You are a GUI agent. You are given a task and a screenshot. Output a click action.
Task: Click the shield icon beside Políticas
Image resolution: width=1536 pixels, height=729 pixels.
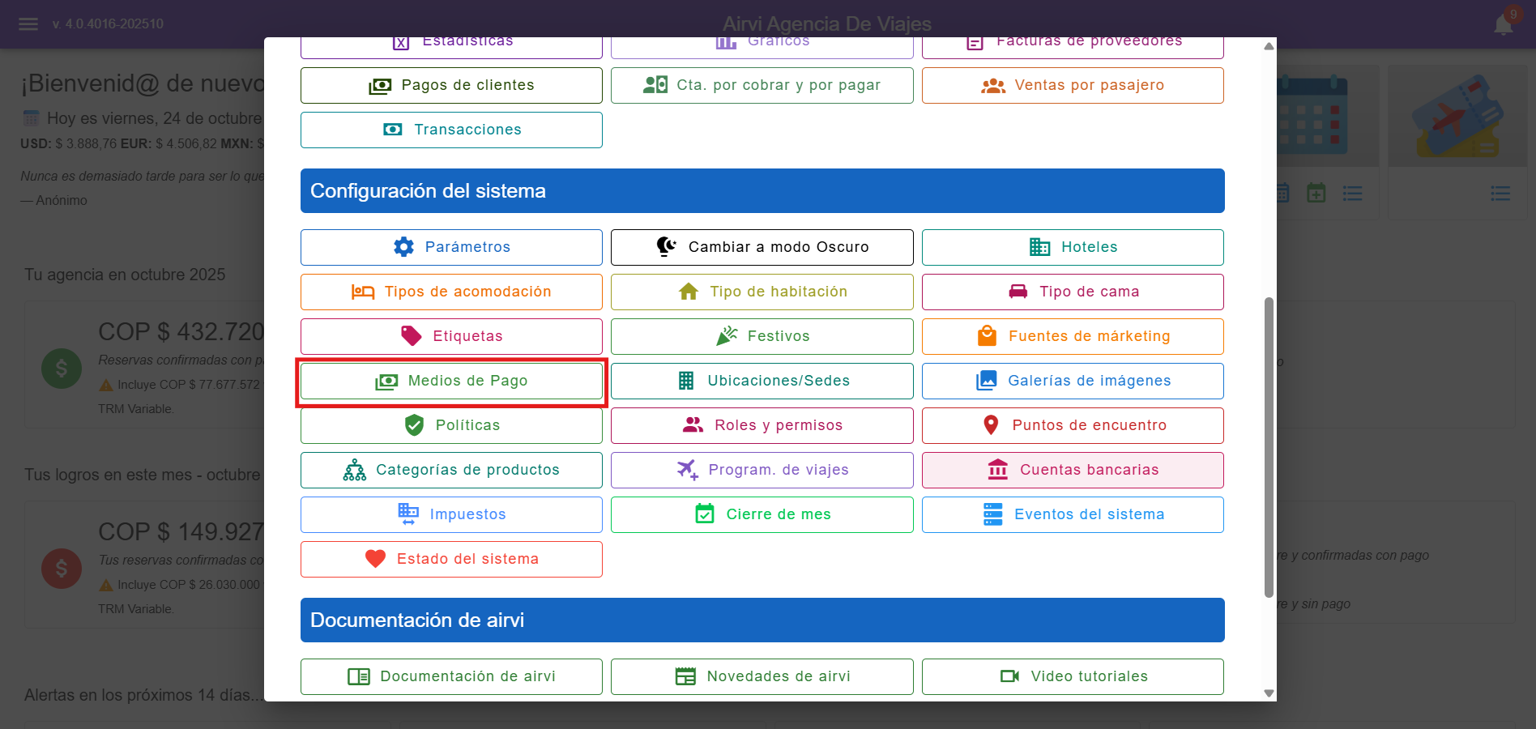click(x=414, y=425)
